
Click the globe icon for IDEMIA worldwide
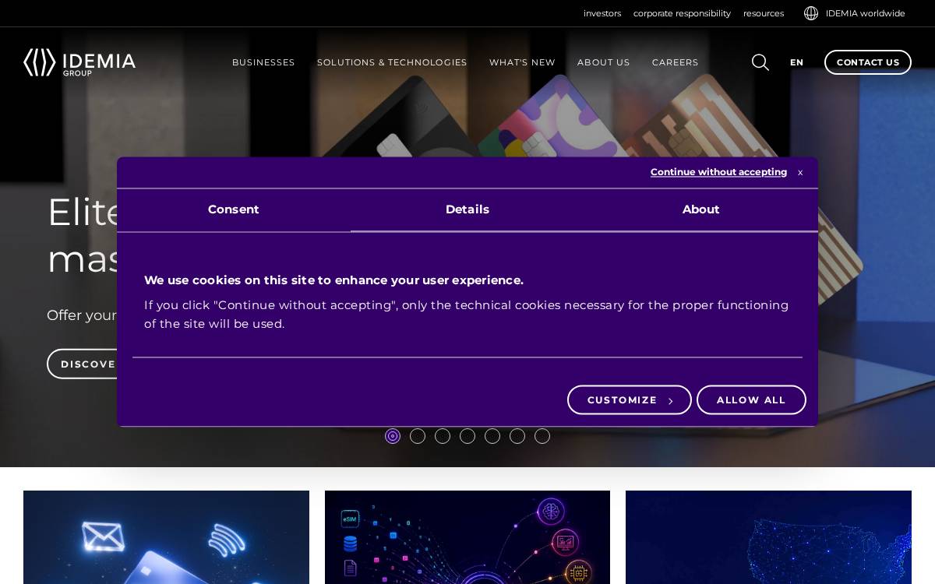click(x=811, y=13)
